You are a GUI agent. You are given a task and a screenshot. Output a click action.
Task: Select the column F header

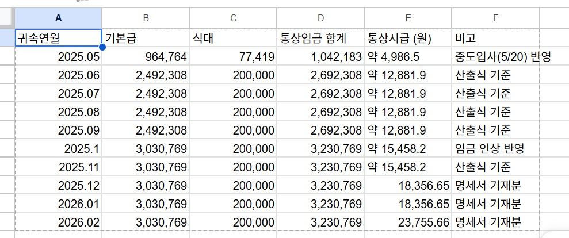495,18
